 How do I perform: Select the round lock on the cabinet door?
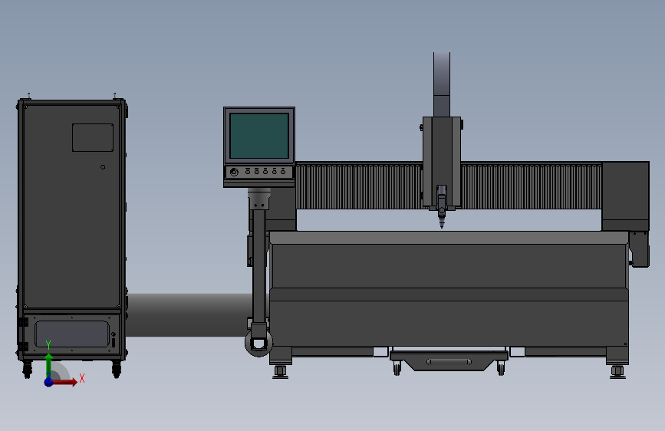pos(103,167)
